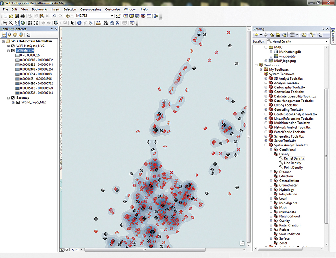This screenshot has height=258, width=336.
Task: Open the Bookmarks menu
Action: click(x=40, y=9)
